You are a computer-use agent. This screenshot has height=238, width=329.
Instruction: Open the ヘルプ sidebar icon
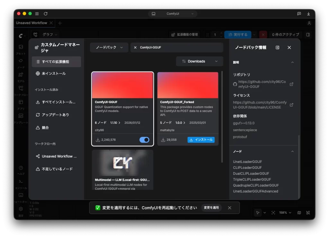[x=21, y=168]
